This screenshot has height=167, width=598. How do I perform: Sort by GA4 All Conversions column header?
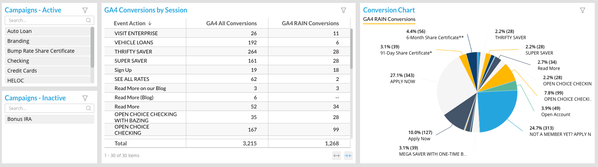pos(231,23)
